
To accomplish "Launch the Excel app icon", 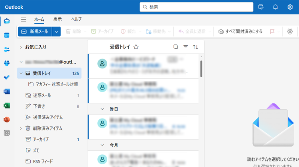I will click(7, 105).
